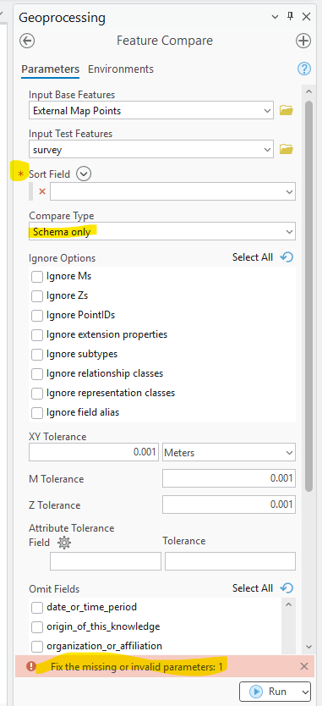The width and height of the screenshot is (322, 706).
Task: Open Attribute Tolerance Field gear settings
Action: [x=64, y=543]
